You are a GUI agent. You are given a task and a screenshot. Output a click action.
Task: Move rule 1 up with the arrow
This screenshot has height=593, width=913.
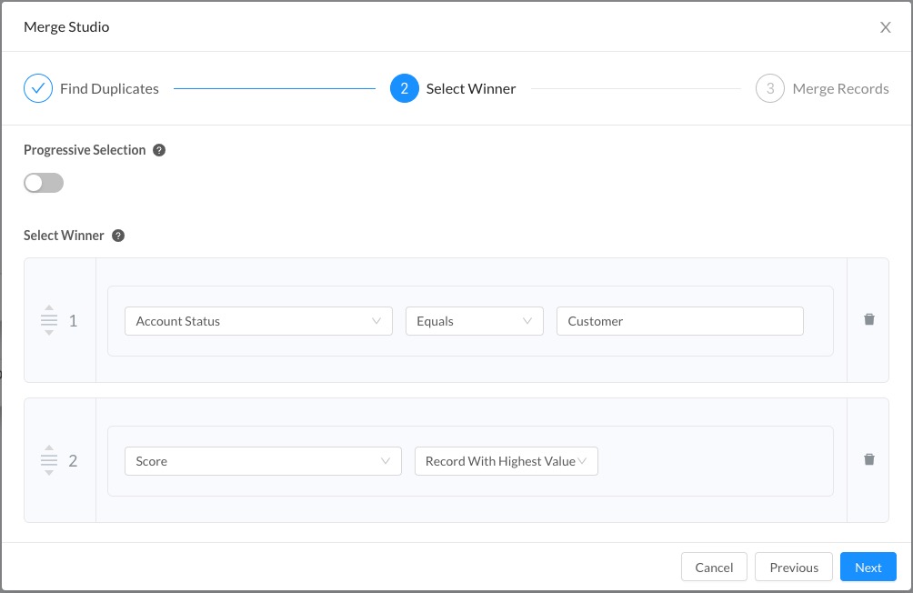(x=49, y=307)
